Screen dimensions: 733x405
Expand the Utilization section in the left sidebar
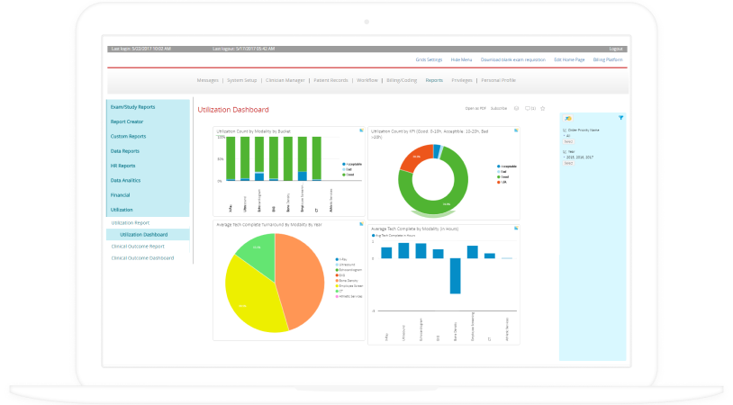(121, 209)
